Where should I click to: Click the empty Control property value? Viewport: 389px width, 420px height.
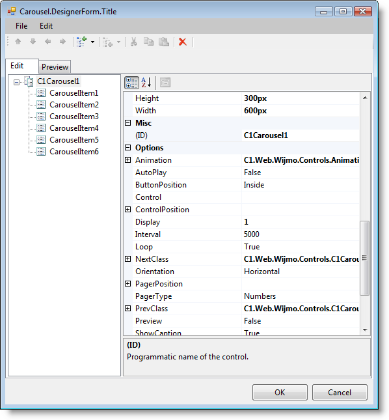coord(301,197)
